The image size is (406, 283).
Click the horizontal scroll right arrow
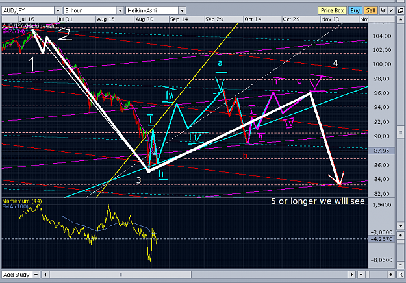[x=351, y=275]
